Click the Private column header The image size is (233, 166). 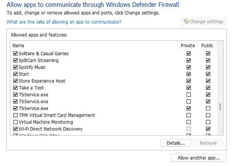188,46
